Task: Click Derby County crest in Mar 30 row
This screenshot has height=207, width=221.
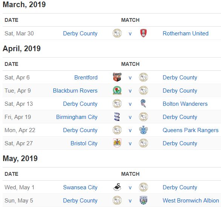Action: [x=117, y=33]
